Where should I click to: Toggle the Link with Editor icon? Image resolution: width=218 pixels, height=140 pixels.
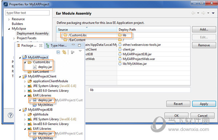click(64, 52)
